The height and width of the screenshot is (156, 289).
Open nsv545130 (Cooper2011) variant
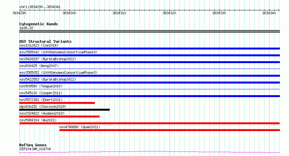(41, 93)
